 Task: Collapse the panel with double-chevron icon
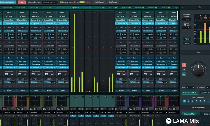click(182, 8)
